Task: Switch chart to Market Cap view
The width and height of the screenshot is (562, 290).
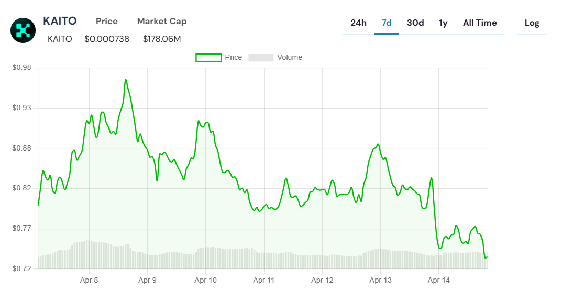Action: coord(162,22)
